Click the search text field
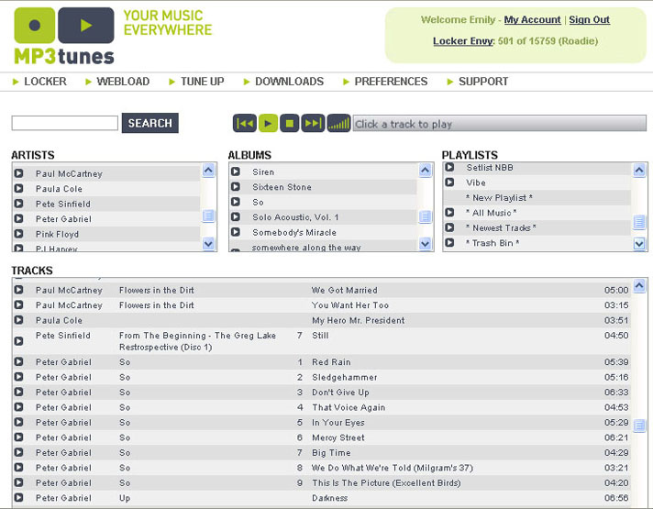Viewport: 653px width, 509px height. [x=65, y=123]
